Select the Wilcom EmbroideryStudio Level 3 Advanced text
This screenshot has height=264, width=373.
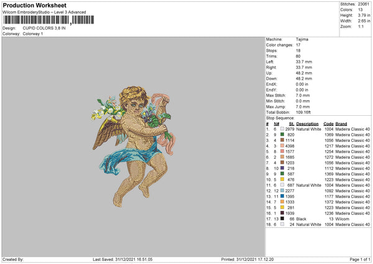point(44,12)
